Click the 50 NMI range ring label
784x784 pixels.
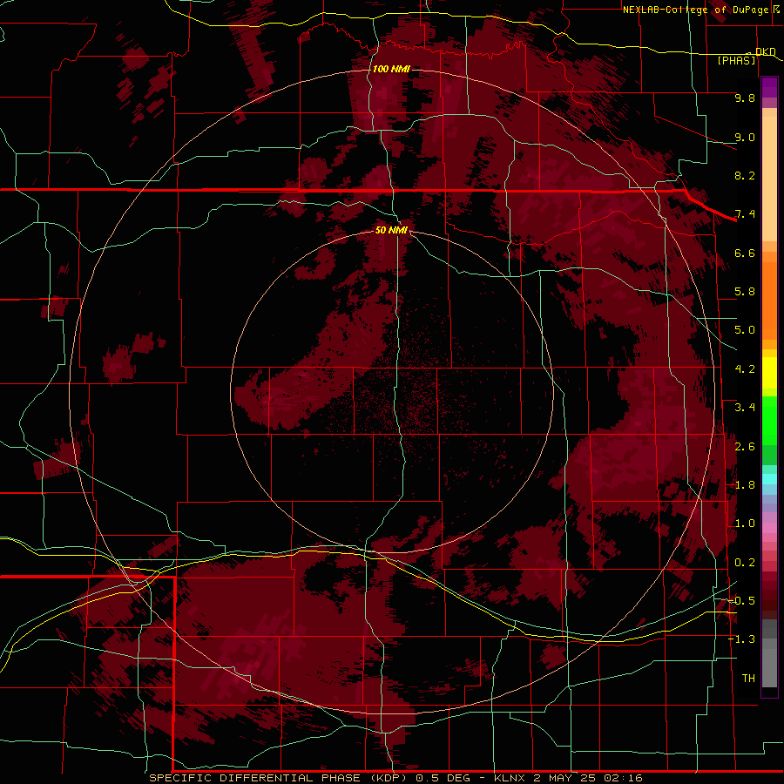click(391, 230)
